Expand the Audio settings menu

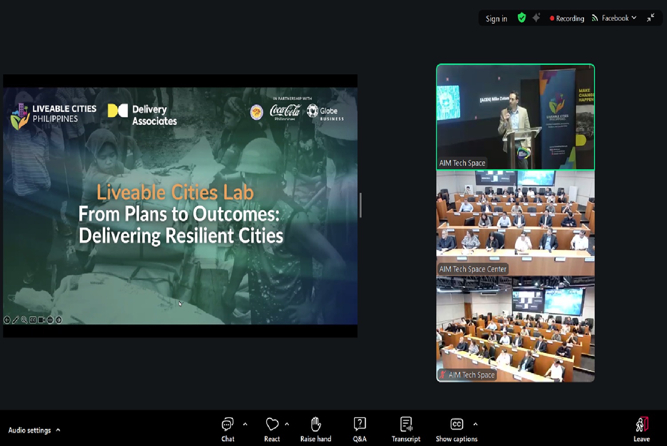click(34, 430)
